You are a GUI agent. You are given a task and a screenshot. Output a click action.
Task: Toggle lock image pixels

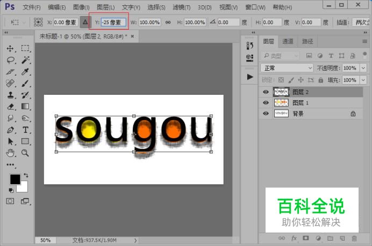[x=291, y=80]
